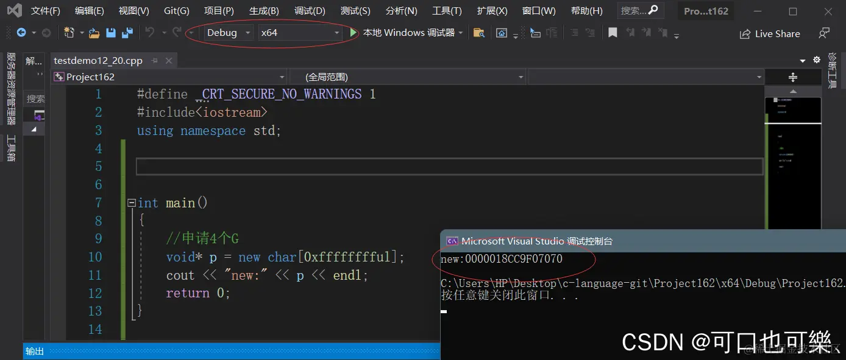
Task: Open the empty member dropdown in the navigation bar
Action: tap(646, 77)
